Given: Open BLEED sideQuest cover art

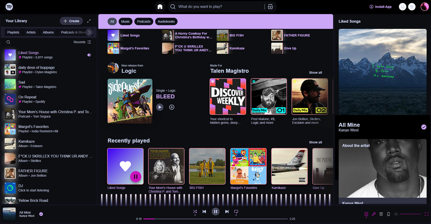Looking at the screenshot, I should [130, 101].
